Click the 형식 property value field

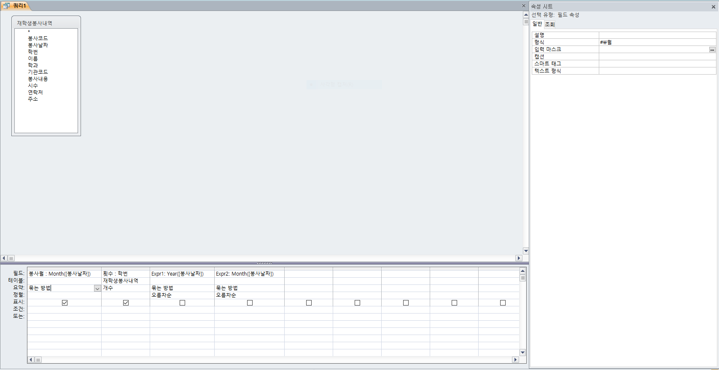657,42
